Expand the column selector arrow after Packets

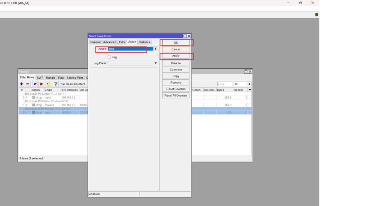coord(249,90)
